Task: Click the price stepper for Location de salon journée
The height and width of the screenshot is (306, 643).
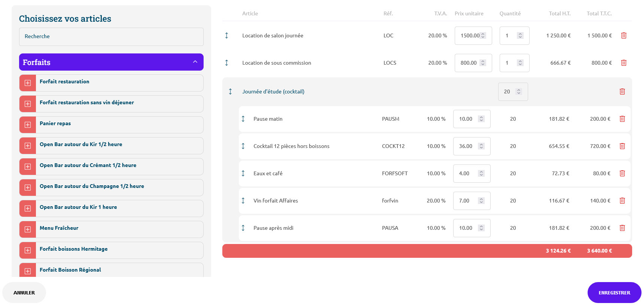Action: (x=483, y=35)
